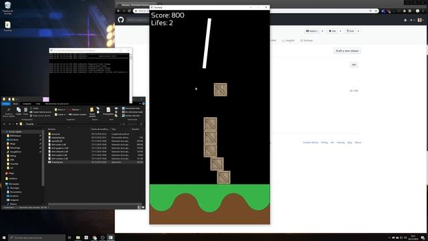Focus the GitHub search field
428x241 pixels.
[x=138, y=20]
